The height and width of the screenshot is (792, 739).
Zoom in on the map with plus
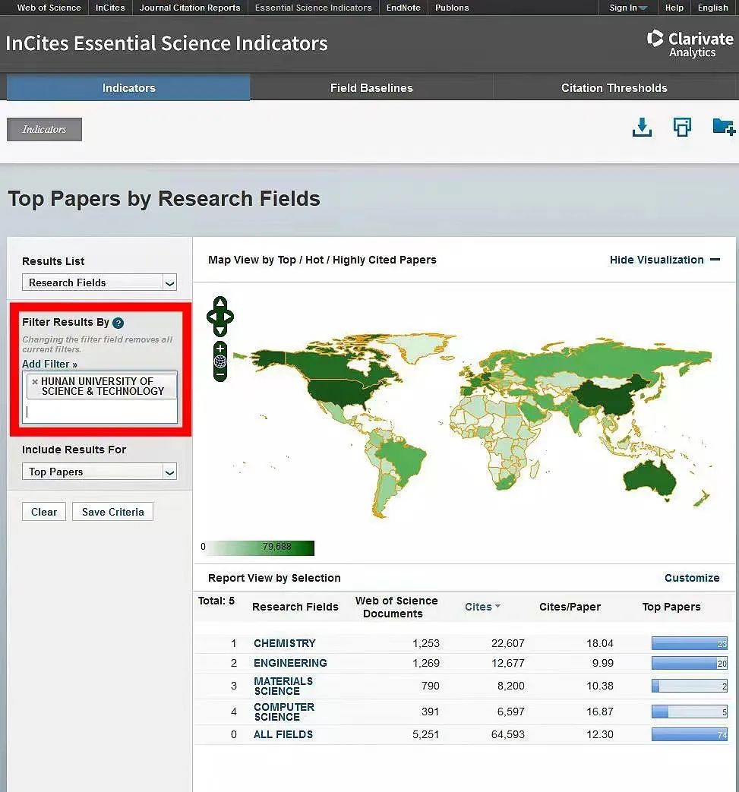220,349
